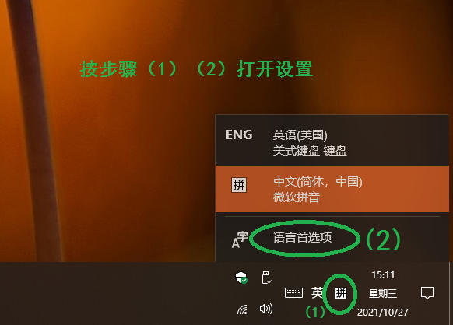The image size is (453, 325).
Task: Click the 美式键盘 键盘 subtitle text
Action: pos(310,151)
